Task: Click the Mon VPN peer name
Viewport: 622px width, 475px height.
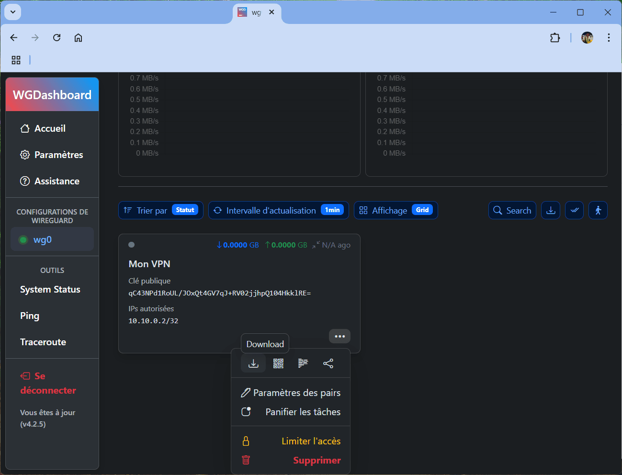Action: point(149,264)
